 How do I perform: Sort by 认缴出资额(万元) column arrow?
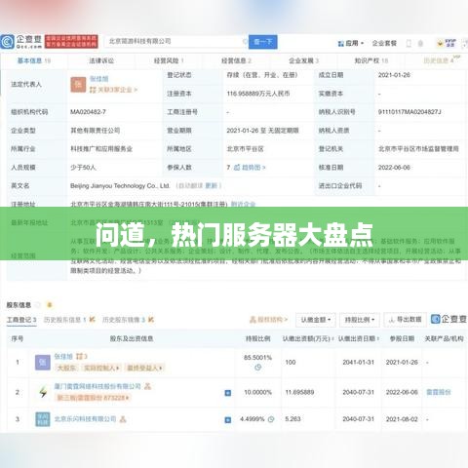click(x=333, y=338)
